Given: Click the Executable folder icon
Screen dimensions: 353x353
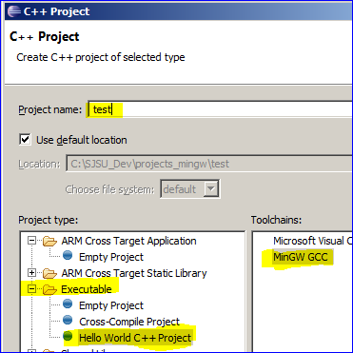Looking at the screenshot, I should 49,289.
